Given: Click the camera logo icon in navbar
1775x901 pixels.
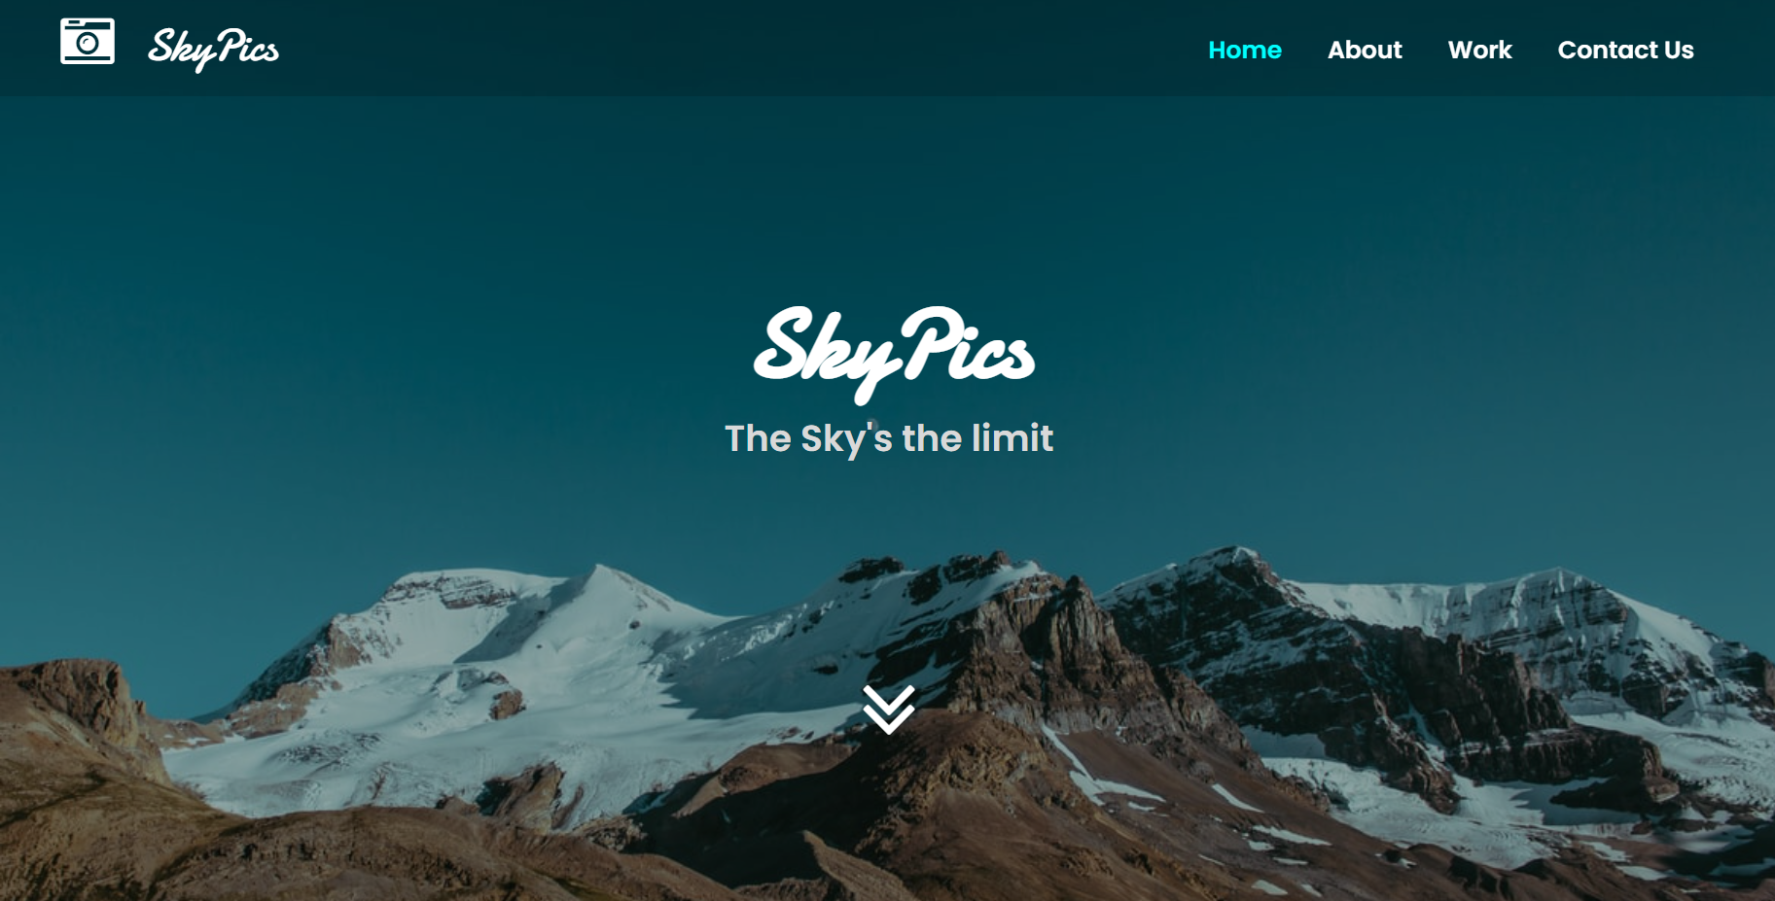Looking at the screenshot, I should pyautogui.click(x=88, y=41).
